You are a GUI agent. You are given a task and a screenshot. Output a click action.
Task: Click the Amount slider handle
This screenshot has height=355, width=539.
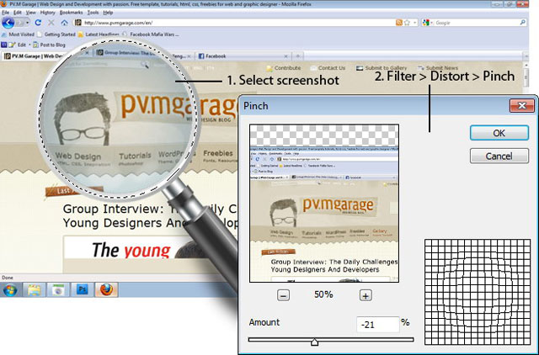tap(314, 342)
